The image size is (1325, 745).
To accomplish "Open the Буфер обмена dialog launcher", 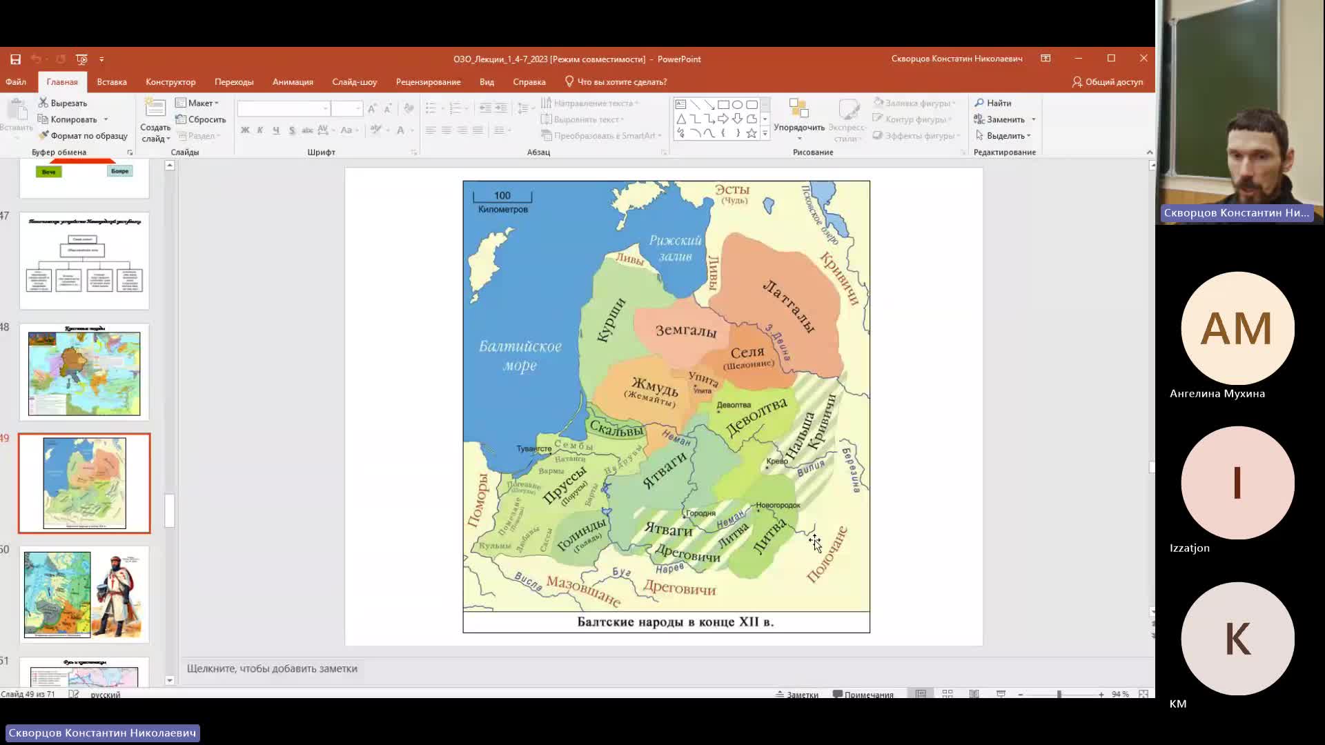I will (x=130, y=152).
